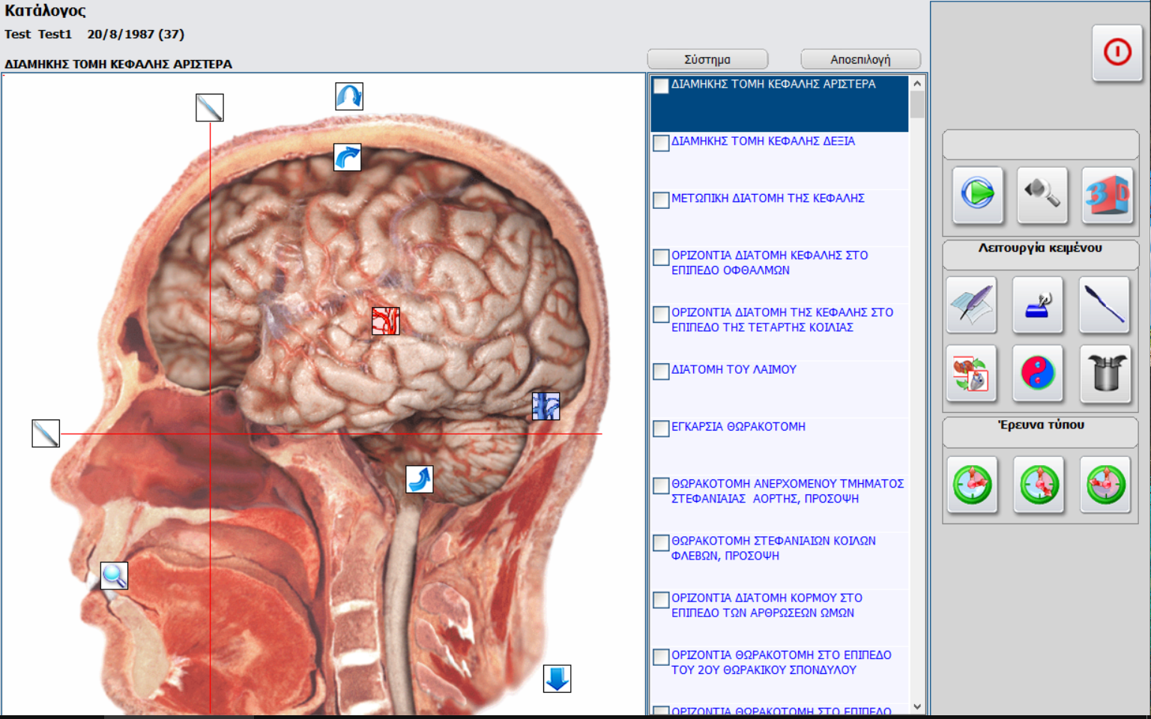This screenshot has width=1151, height=719.
Task: Click the organs exchange icon
Action: click(x=971, y=373)
